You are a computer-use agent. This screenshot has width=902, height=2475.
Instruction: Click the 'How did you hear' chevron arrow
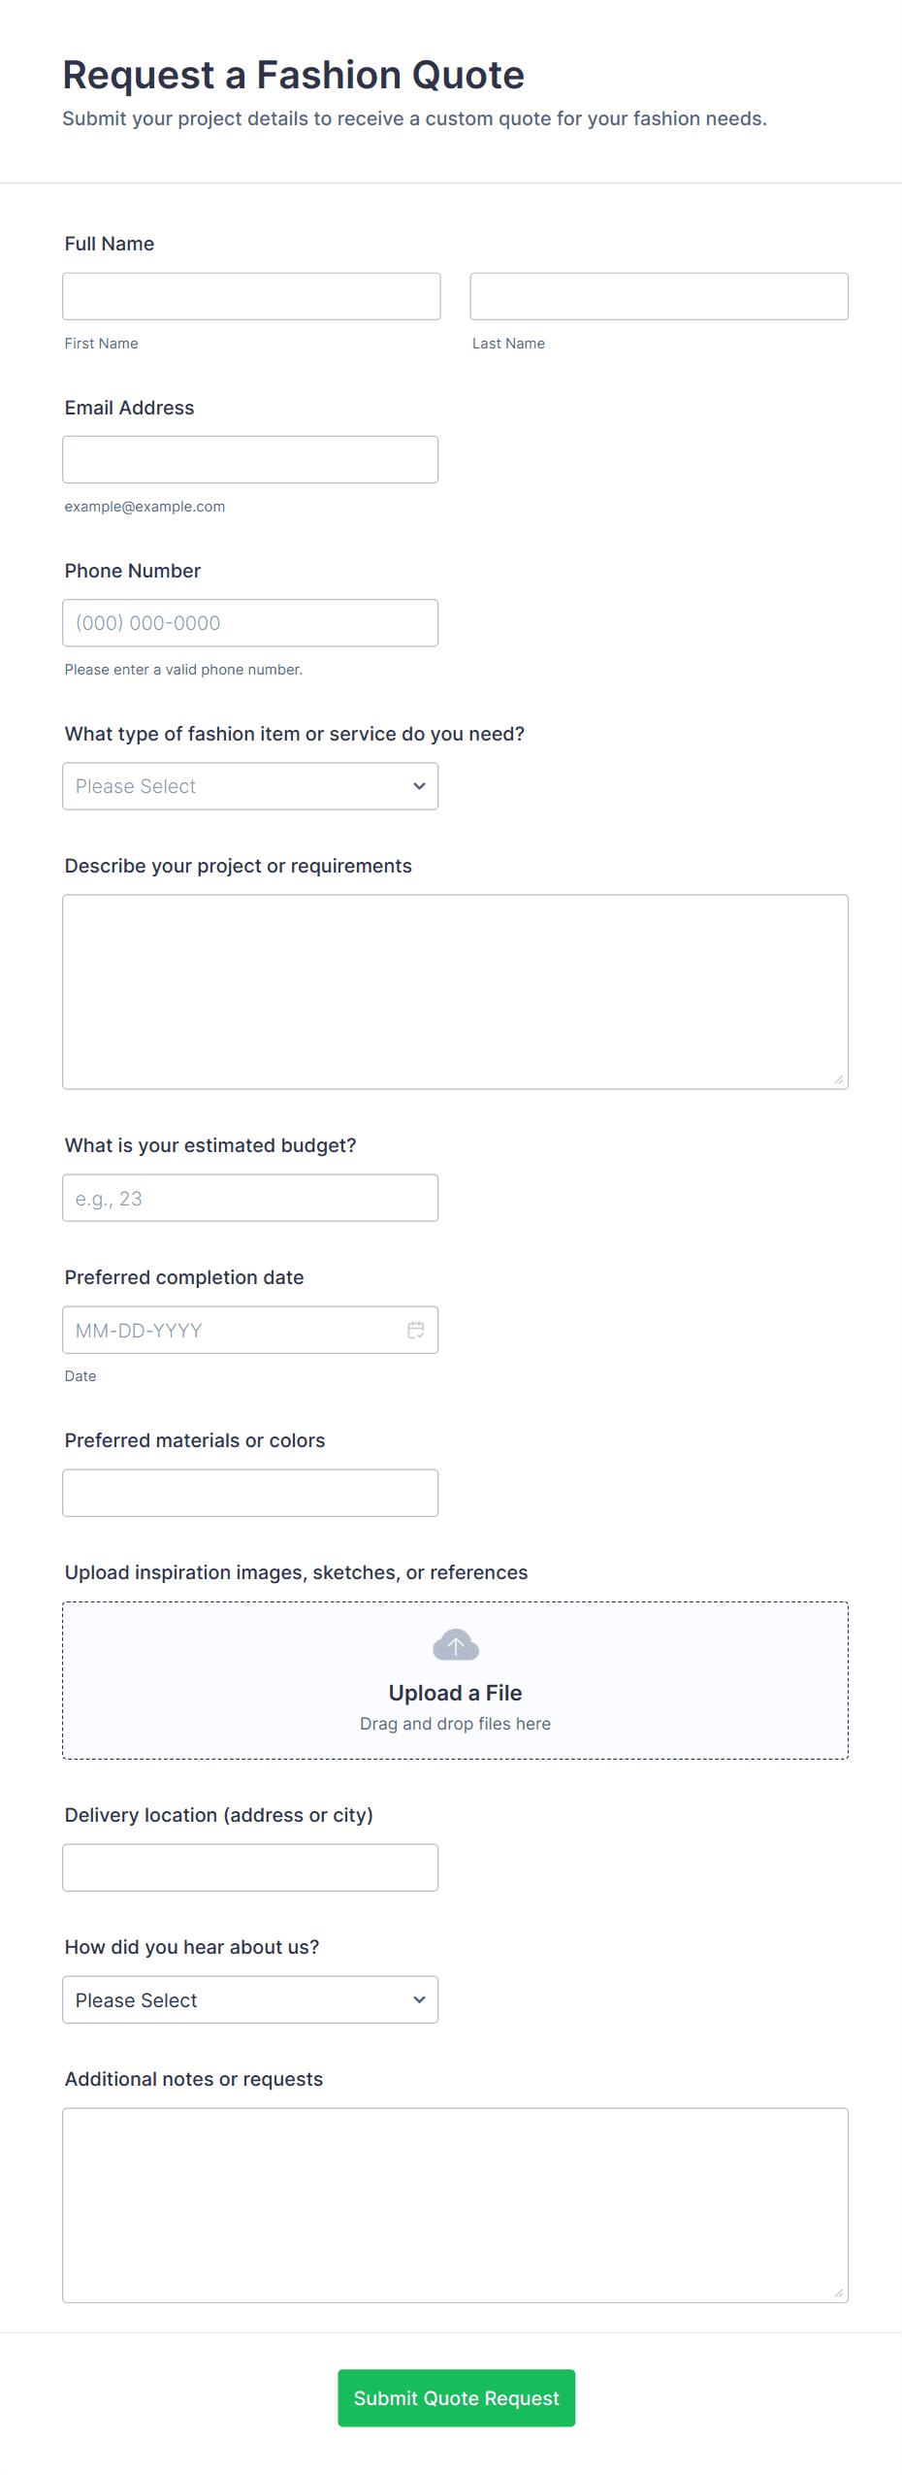(419, 1999)
